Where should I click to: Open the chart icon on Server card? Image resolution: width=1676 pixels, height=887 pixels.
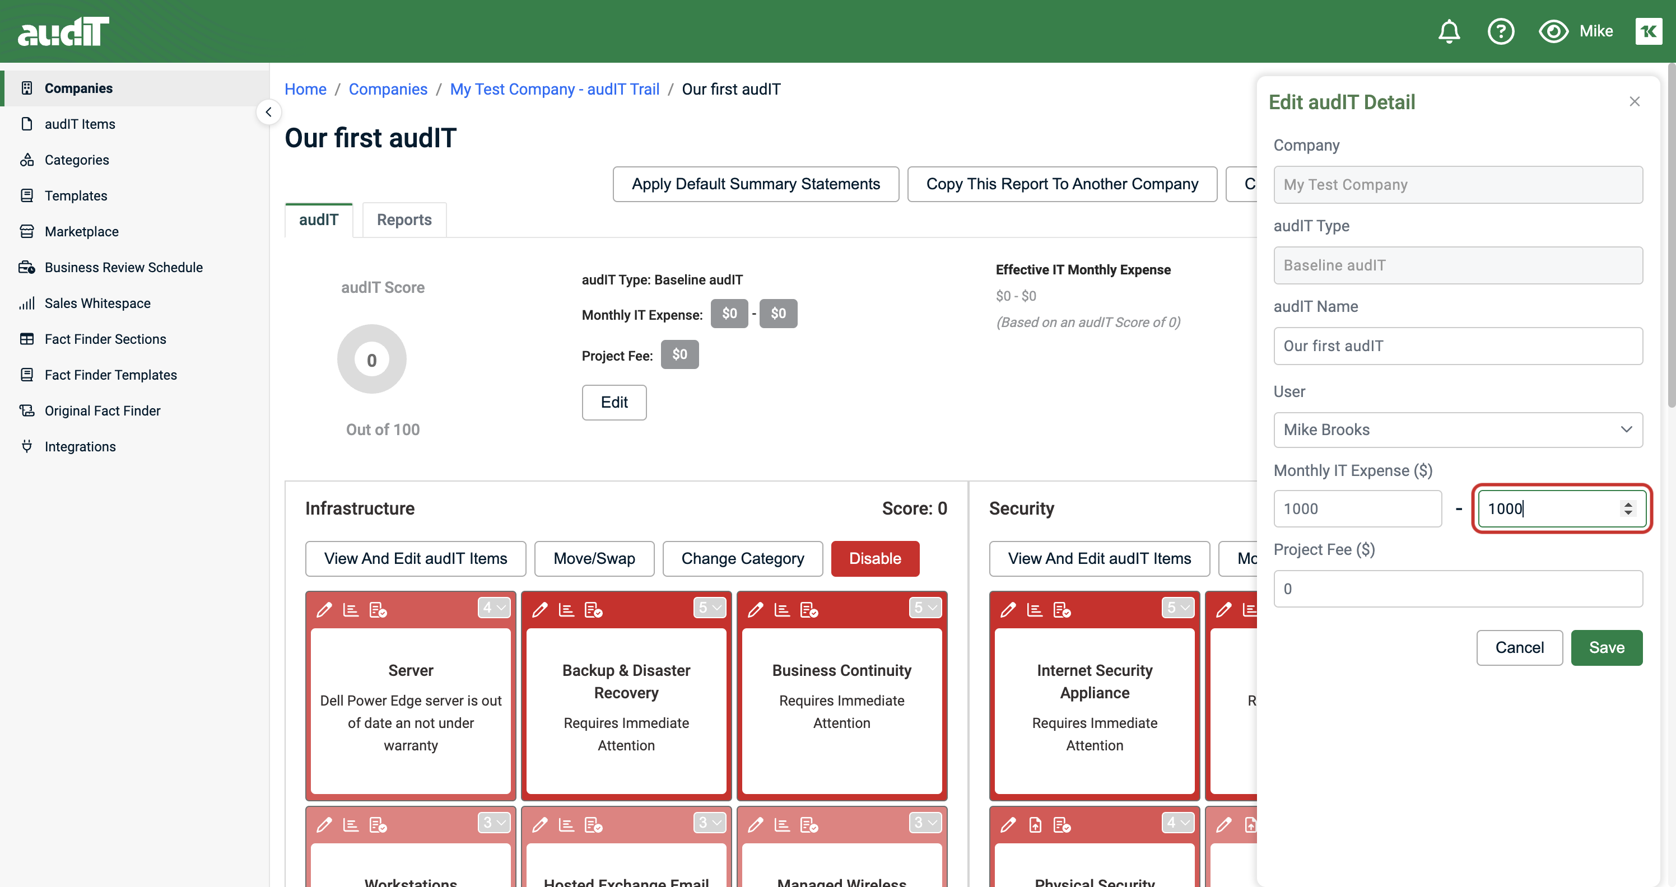click(x=351, y=609)
